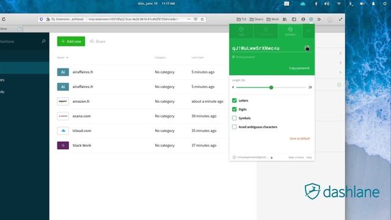
Task: Expand second chevron in right details panel
Action: pyautogui.click(x=340, y=63)
